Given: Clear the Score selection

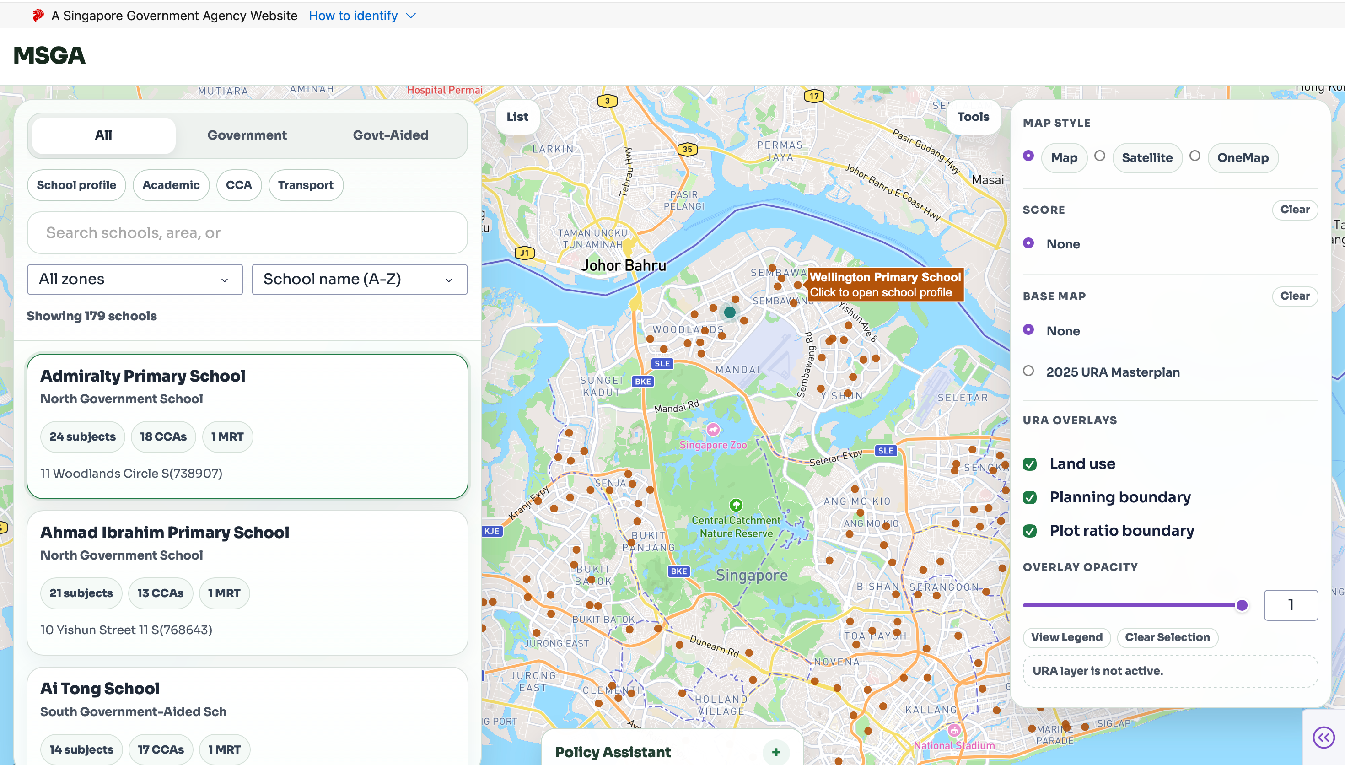Looking at the screenshot, I should pos(1295,210).
